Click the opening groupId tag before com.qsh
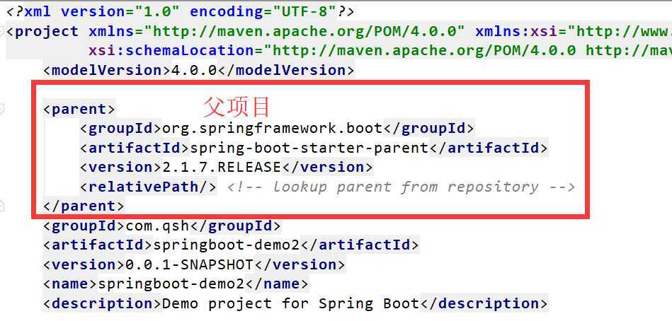Viewport: 672px width, 321px height. (84, 225)
